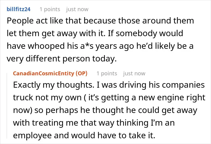Viewport: 211px width, 144px height.
Task: Click the line beginning 'have whooped his'
Action: [x=100, y=46]
